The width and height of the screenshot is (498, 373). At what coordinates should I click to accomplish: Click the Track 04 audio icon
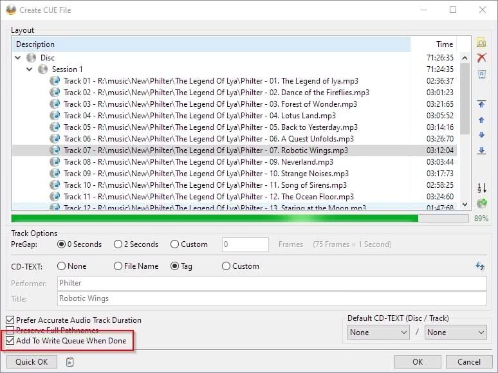tap(55, 116)
